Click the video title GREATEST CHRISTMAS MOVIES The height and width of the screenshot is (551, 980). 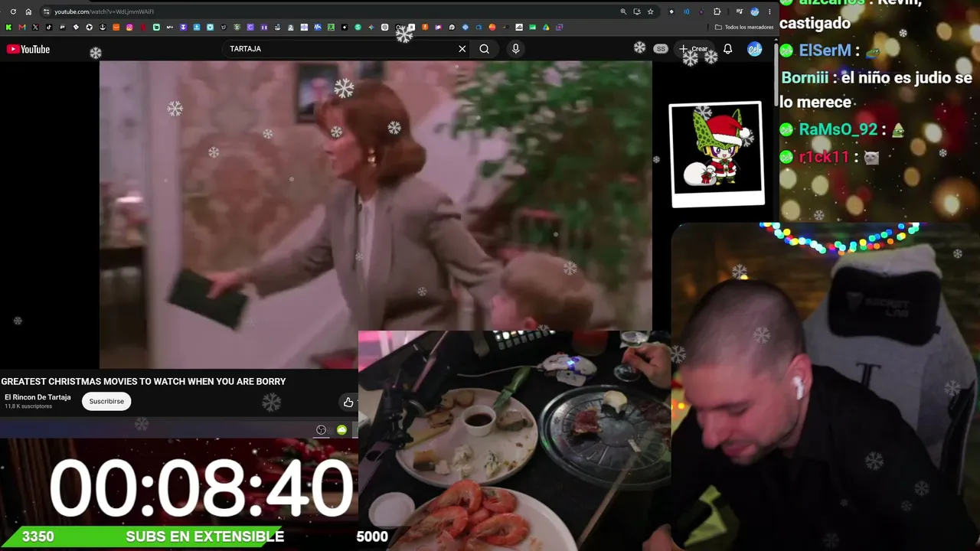pos(143,381)
